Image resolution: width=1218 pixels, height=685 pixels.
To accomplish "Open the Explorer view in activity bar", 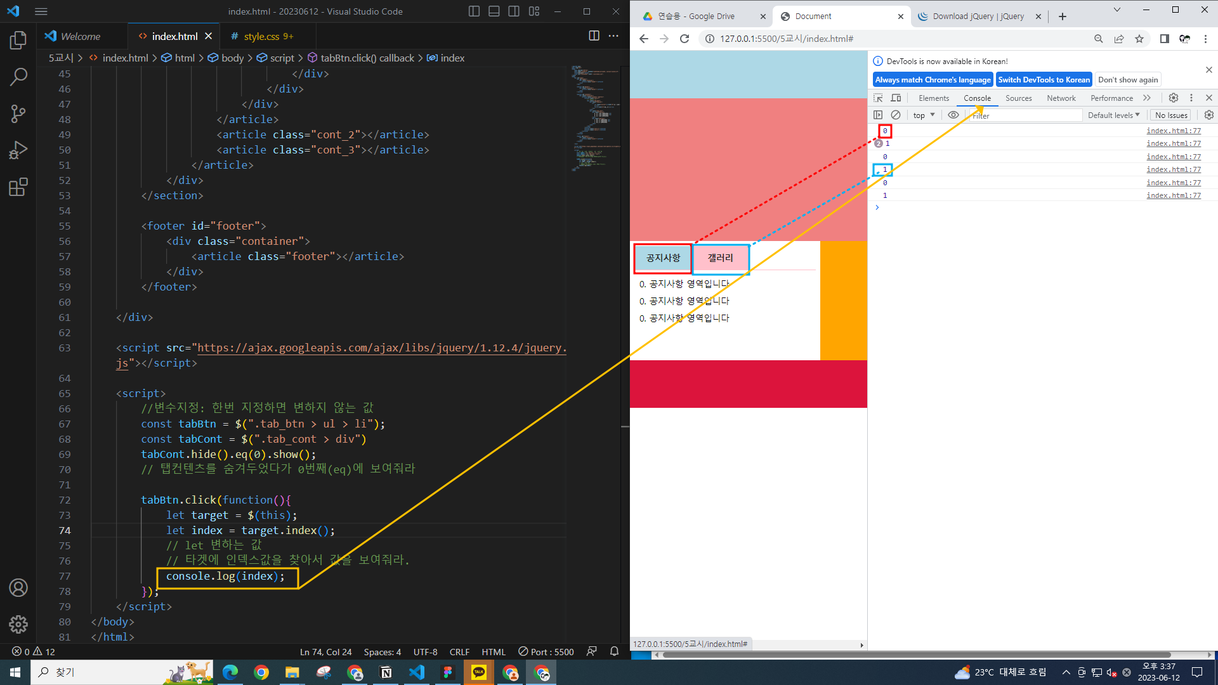I will (x=18, y=41).
